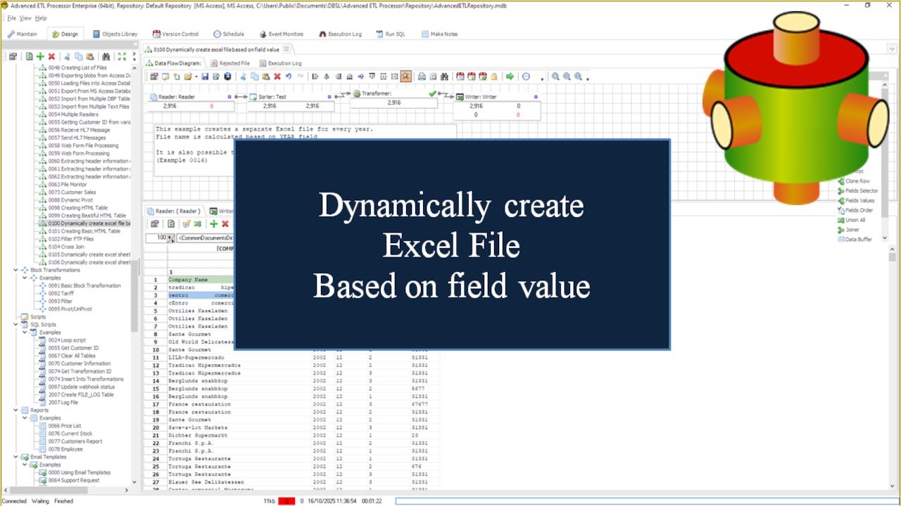
Task: Toggle the highlighted orange button in diagram toolbar
Action: point(406,77)
